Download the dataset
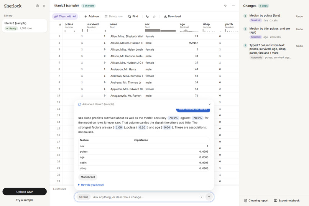This screenshot has height=206, width=309. (172, 16)
